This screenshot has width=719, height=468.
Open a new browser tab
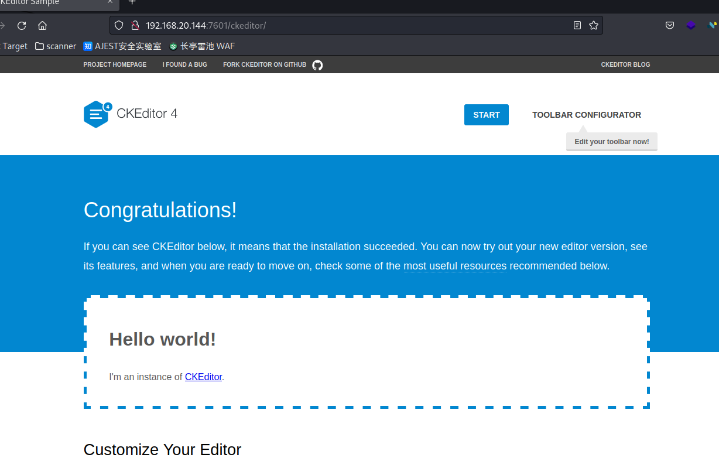[132, 2]
